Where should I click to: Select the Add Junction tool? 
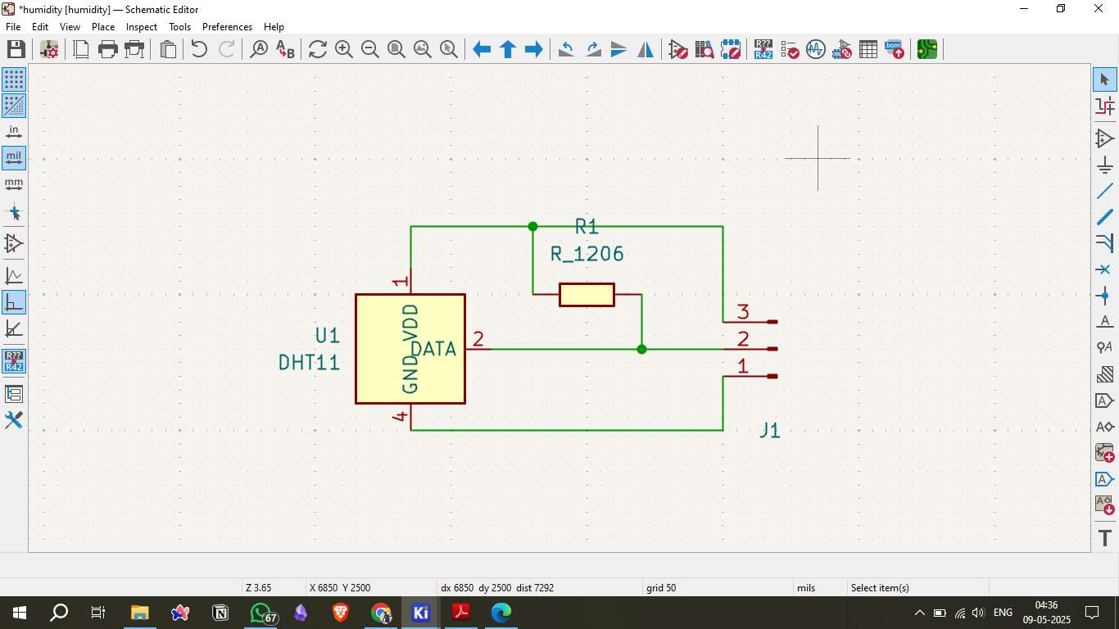[1105, 296]
